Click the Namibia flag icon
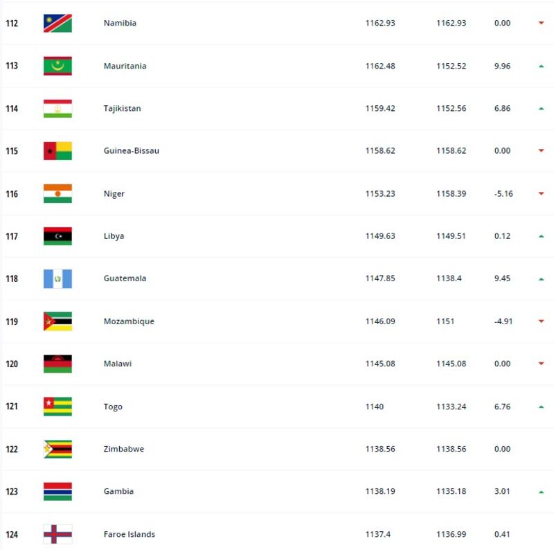 (57, 24)
